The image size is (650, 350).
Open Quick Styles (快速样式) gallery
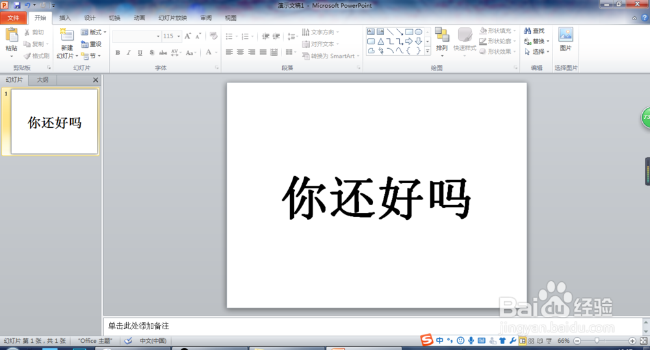[x=465, y=42]
